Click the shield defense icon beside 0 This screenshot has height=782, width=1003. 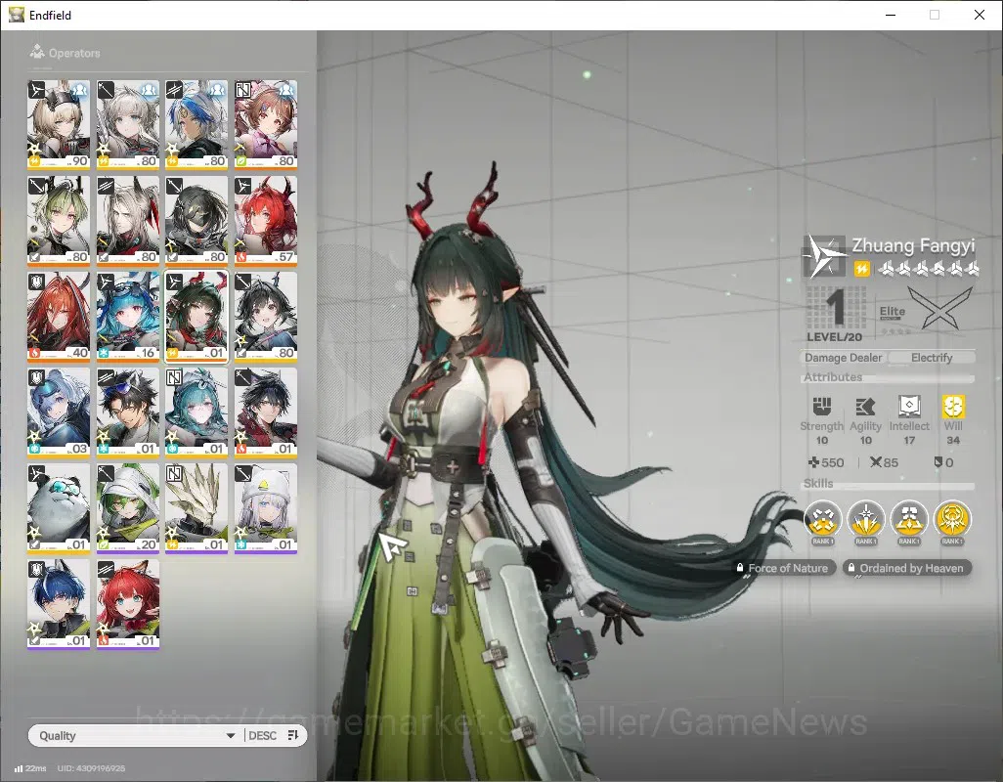pyautogui.click(x=938, y=461)
